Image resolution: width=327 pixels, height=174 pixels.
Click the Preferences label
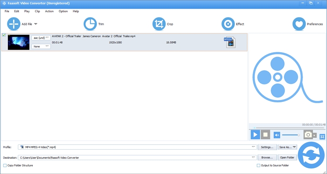click(315, 24)
